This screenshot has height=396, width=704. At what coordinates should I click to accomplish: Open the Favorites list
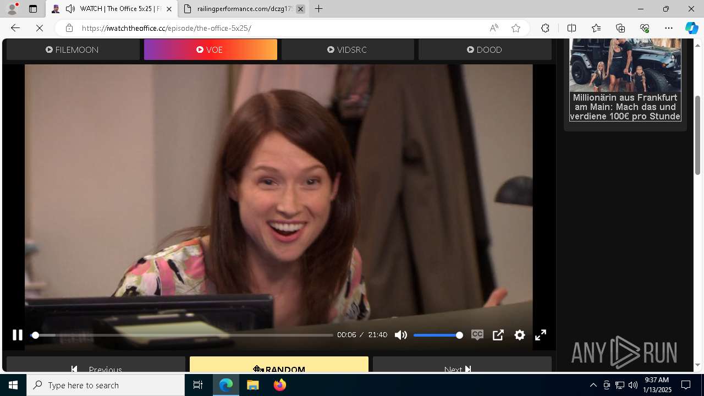(596, 28)
